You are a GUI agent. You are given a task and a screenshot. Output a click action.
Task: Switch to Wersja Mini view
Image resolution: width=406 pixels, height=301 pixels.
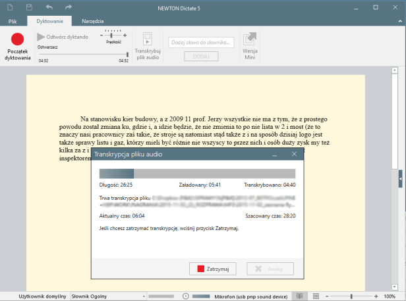250,39
